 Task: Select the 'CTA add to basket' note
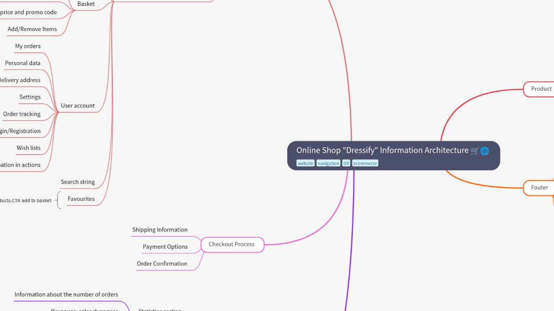(x=26, y=200)
